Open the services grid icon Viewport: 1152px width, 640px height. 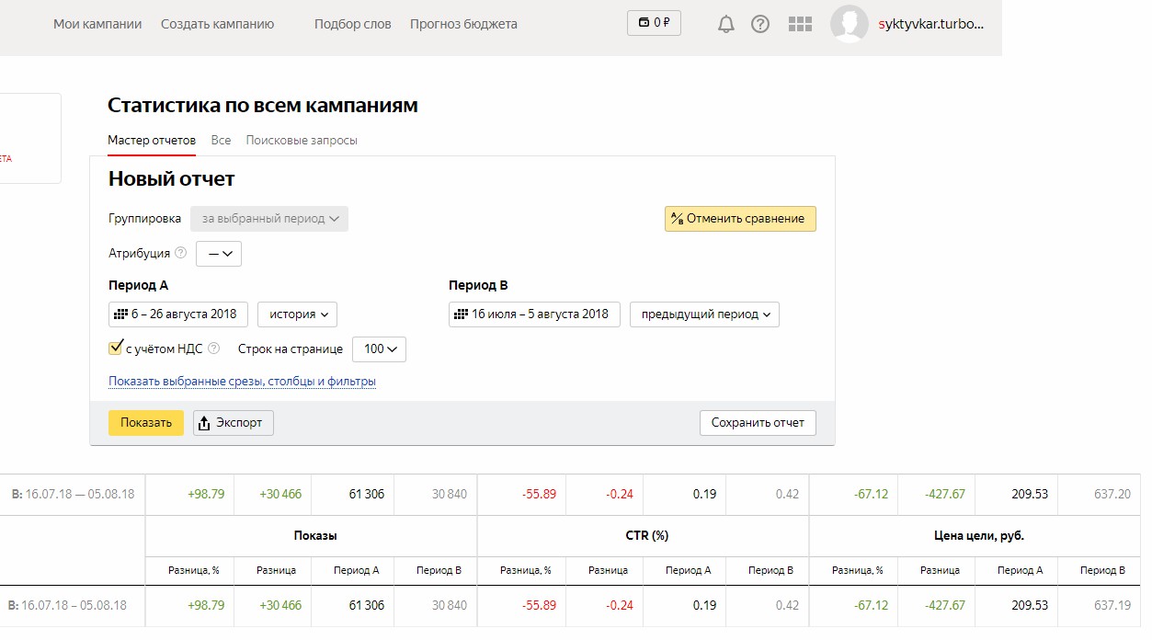coord(800,24)
